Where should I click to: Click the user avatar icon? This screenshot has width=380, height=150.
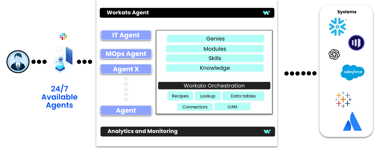(x=17, y=62)
